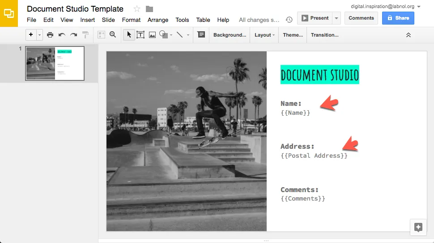Open the Comments button

point(361,18)
